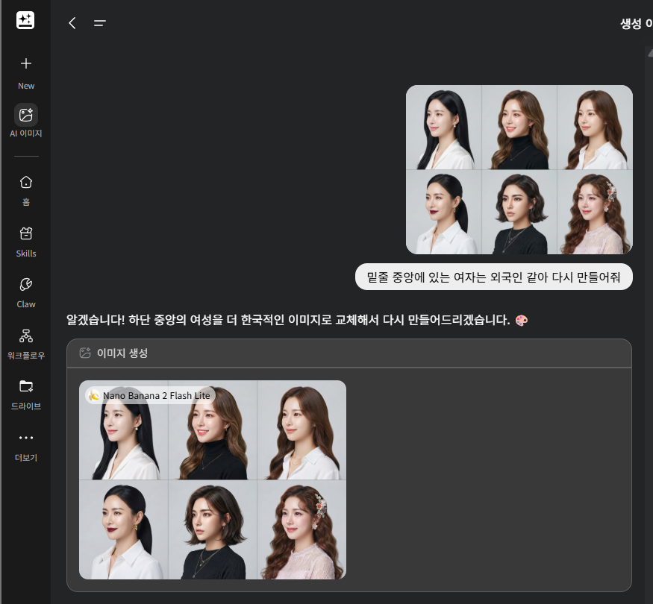The width and height of the screenshot is (653, 604).
Task: Click the app logo icon
Action: click(x=25, y=20)
